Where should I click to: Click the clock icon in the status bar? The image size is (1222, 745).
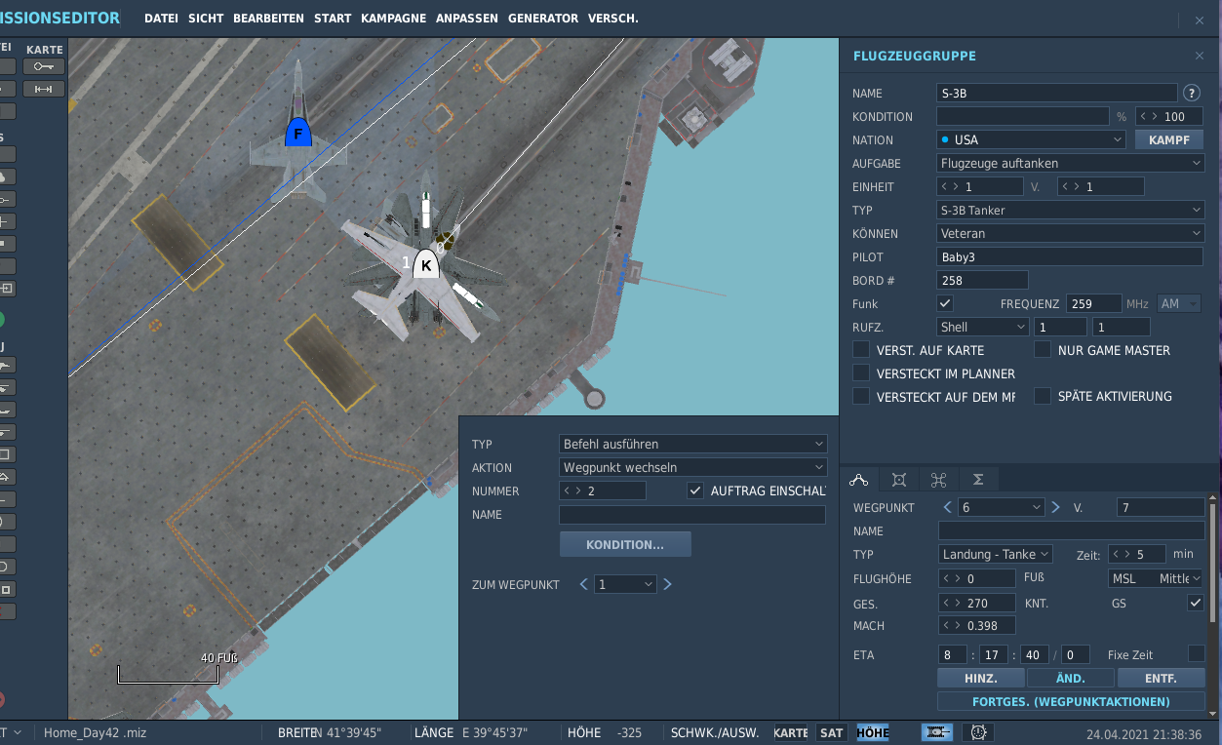978,732
